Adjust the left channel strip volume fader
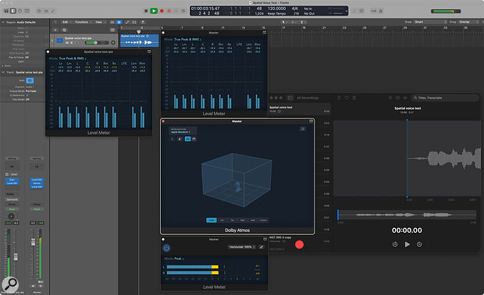Viewport: 484px width, 295px height. 16,257
